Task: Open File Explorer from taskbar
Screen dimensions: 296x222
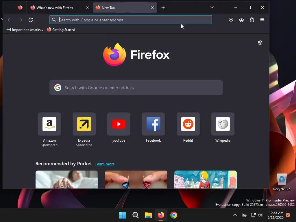Action: click(148, 215)
